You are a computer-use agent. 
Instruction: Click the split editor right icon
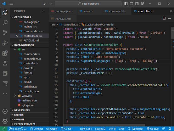(x=164, y=19)
